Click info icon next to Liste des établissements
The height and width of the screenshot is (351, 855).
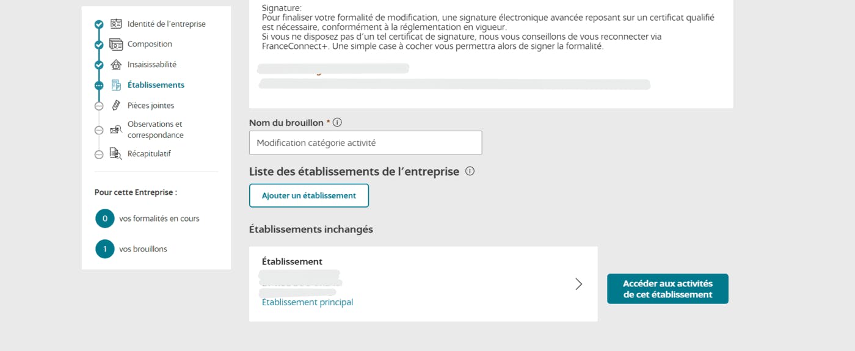coord(470,172)
